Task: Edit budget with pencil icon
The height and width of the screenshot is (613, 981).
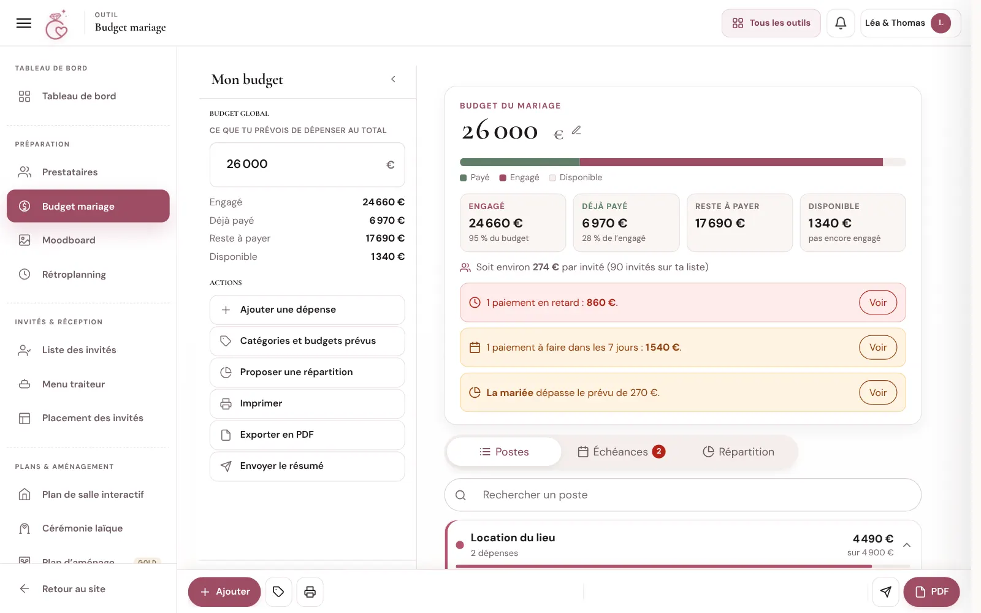Action: point(576,130)
